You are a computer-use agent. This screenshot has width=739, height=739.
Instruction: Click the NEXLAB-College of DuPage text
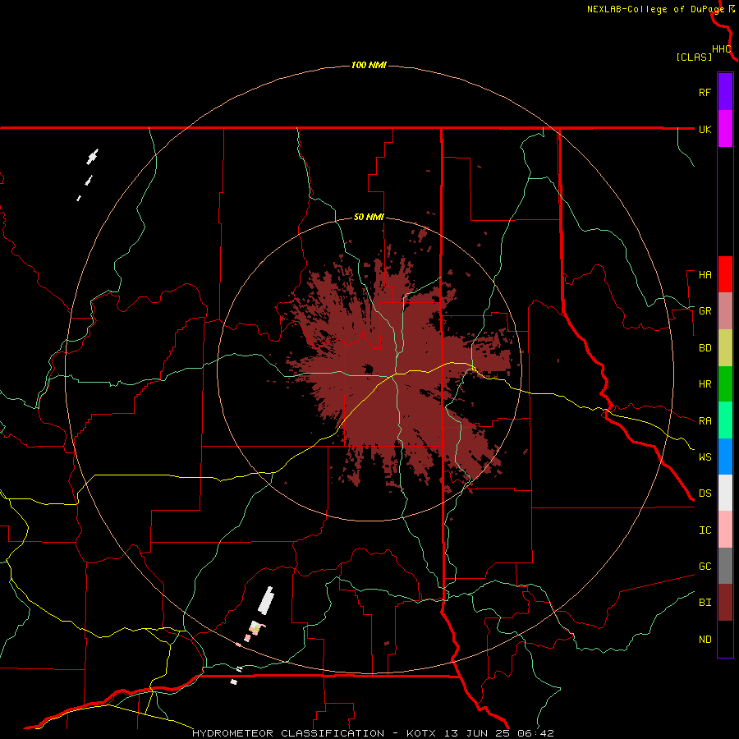click(655, 9)
